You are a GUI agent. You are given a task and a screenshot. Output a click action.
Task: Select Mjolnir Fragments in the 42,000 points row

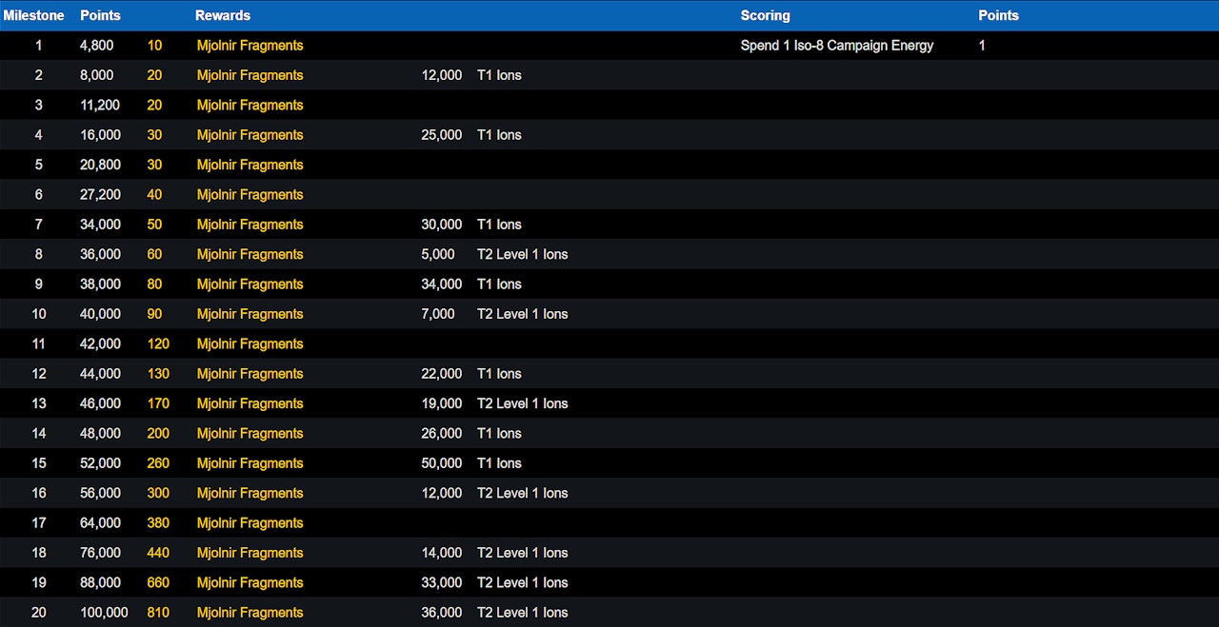pyautogui.click(x=250, y=343)
